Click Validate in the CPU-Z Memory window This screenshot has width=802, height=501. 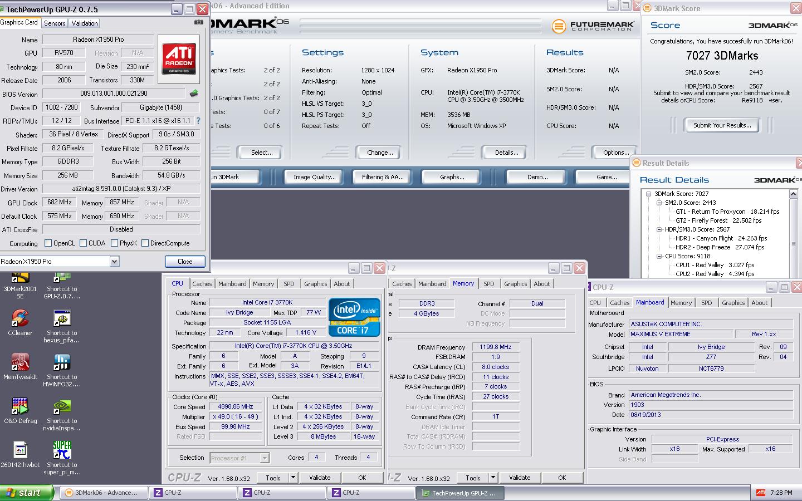click(520, 478)
